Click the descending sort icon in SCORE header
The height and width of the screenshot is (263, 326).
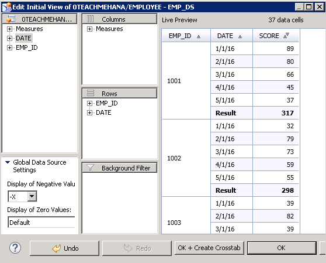286,36
